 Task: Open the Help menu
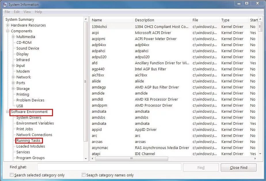click(38, 12)
